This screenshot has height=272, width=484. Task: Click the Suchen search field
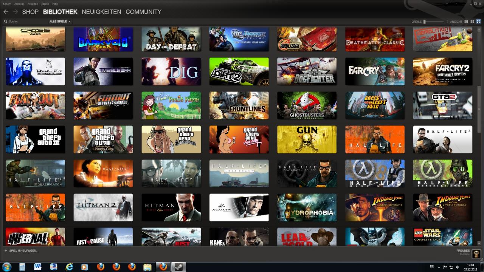(x=26, y=22)
